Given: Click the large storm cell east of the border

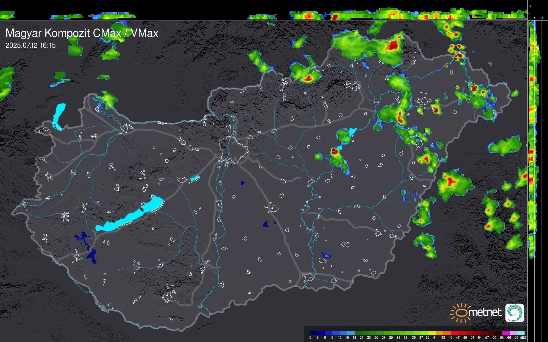Looking at the screenshot, I should point(453,184).
